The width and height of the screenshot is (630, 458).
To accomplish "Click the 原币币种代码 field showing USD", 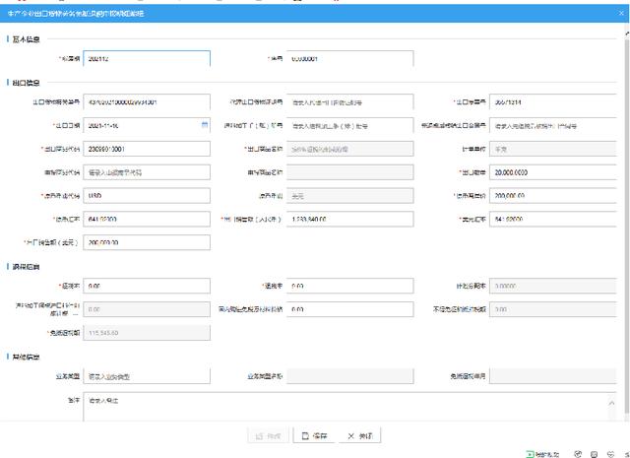I will pos(147,195).
